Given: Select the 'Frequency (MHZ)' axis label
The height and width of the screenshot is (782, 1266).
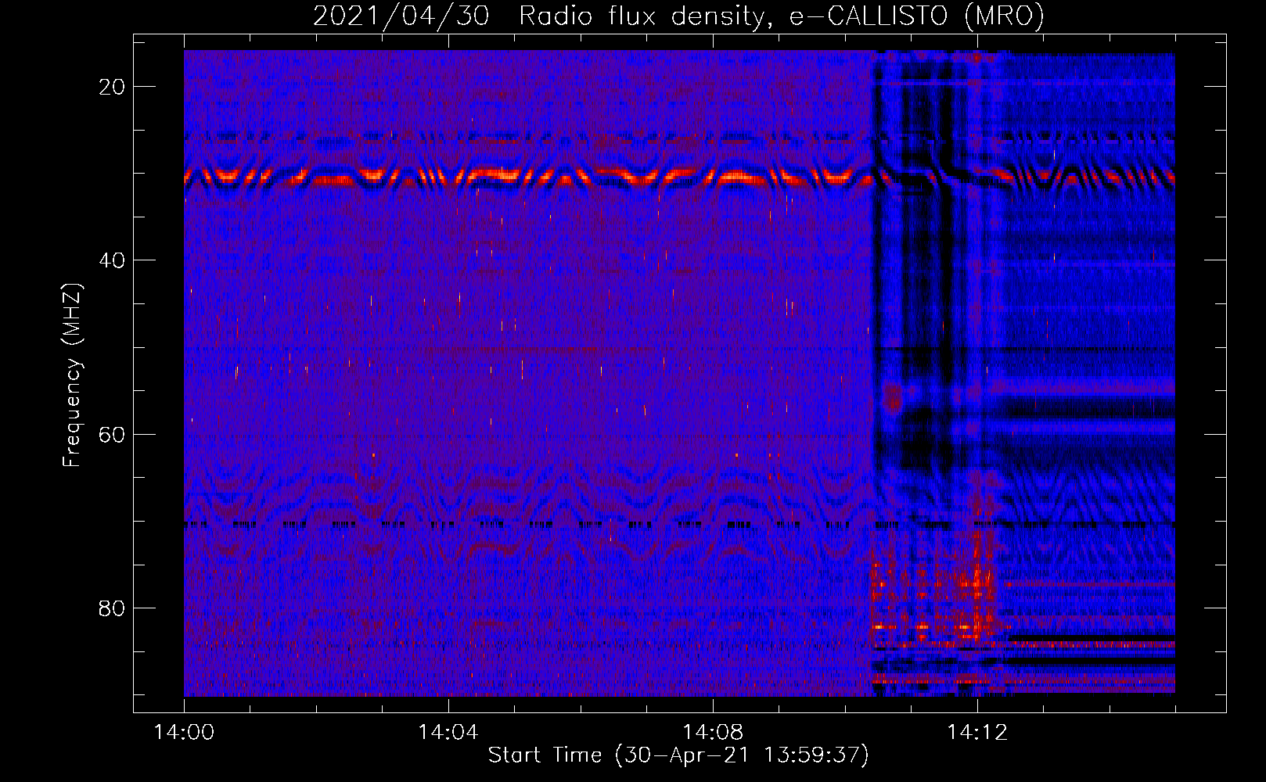Looking at the screenshot, I should coord(72,375).
